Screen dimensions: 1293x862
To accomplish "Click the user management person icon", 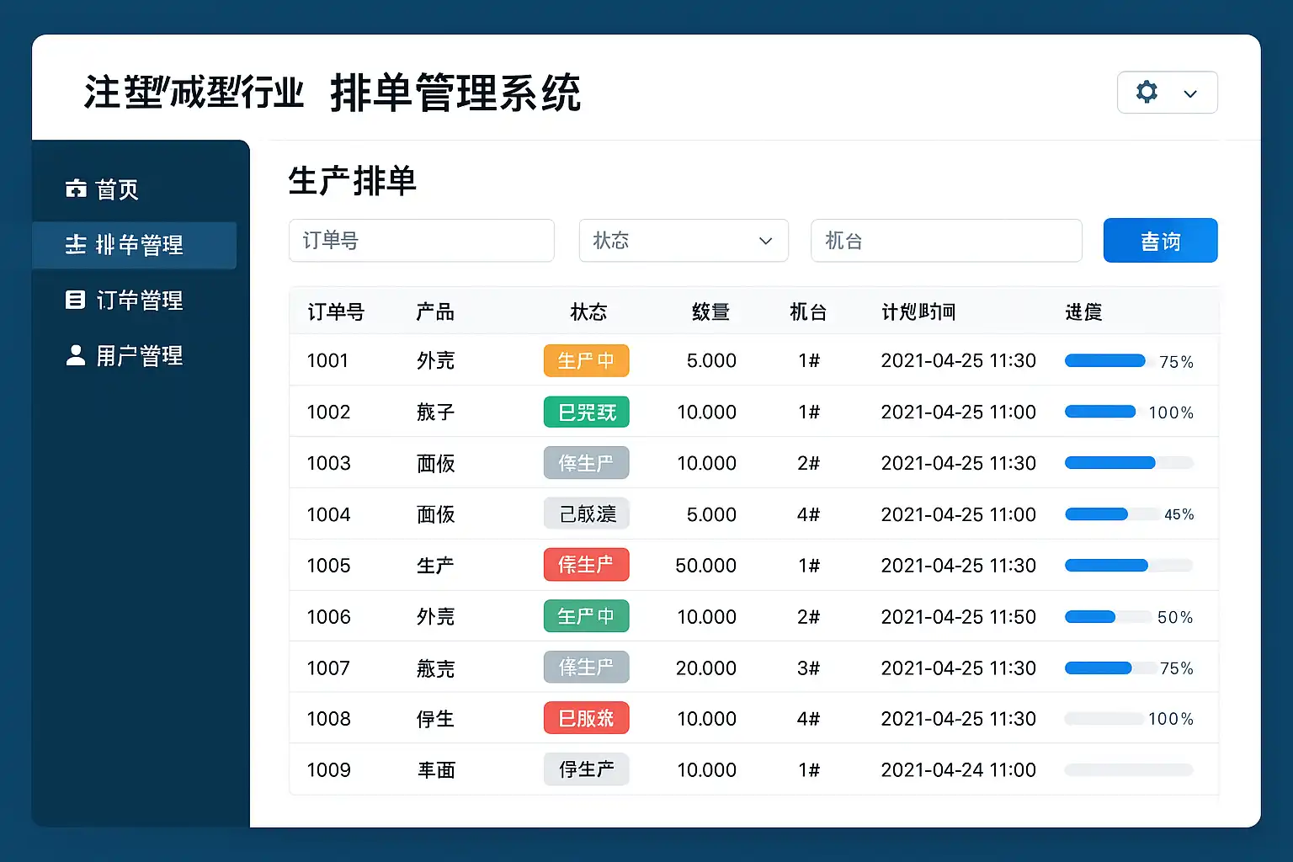I will point(76,355).
